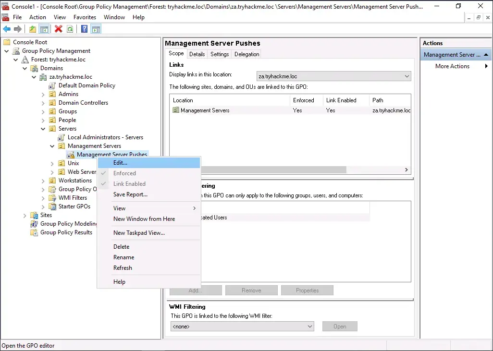Switch to the Details tab
493x351 pixels.
[197, 54]
